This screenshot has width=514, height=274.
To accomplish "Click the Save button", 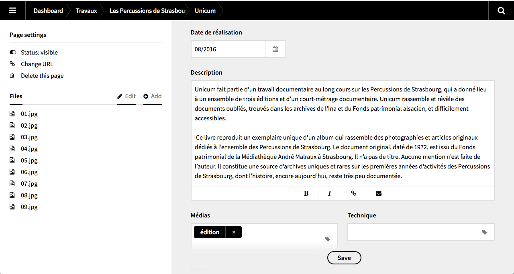I will tap(344, 258).
